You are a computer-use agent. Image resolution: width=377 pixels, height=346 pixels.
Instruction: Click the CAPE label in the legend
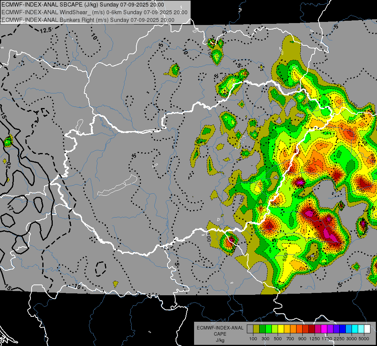click(x=220, y=334)
